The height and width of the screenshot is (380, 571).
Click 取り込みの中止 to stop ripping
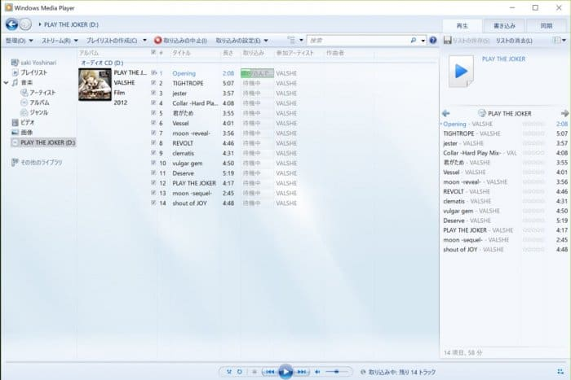click(x=180, y=41)
